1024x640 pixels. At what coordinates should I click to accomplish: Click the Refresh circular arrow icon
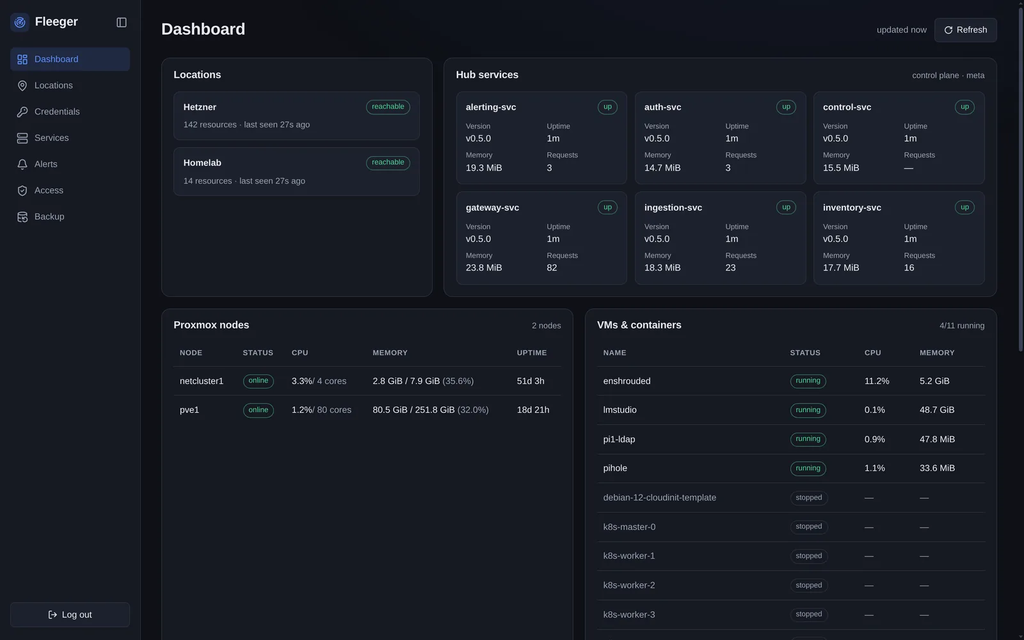[x=948, y=30]
